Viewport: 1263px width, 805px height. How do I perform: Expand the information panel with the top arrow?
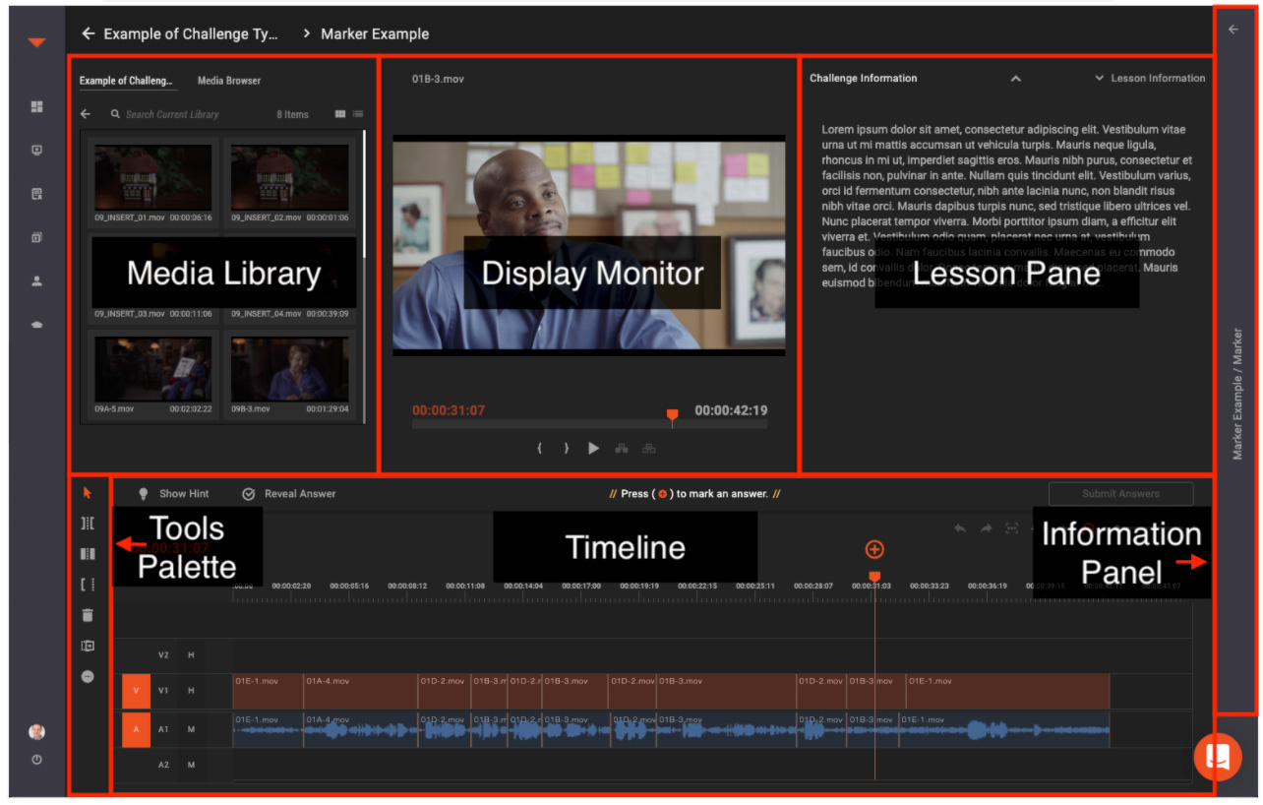[x=1233, y=30]
